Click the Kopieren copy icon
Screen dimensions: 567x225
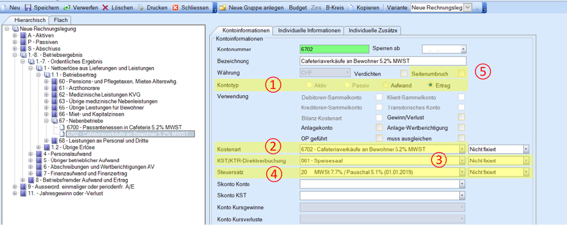click(x=351, y=8)
